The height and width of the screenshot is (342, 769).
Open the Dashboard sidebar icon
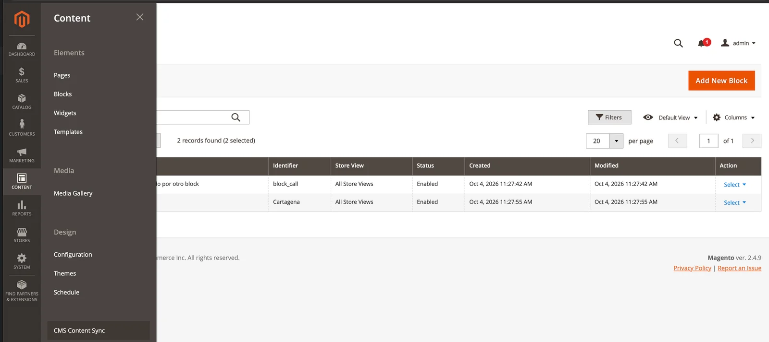coord(22,49)
